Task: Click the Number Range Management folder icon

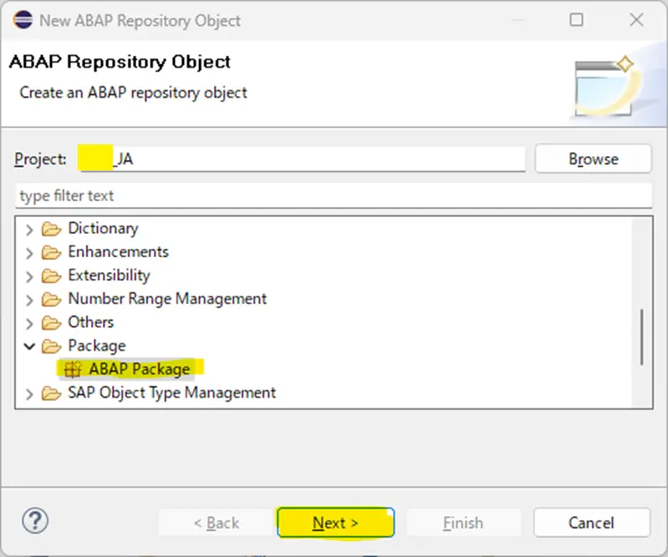Action: (51, 299)
